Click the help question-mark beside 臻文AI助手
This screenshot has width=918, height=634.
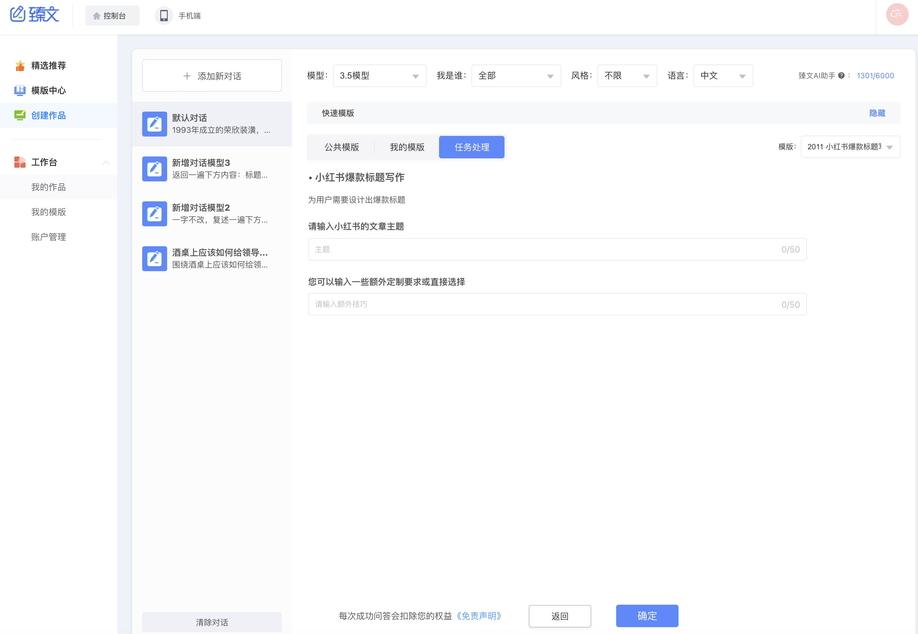(841, 75)
